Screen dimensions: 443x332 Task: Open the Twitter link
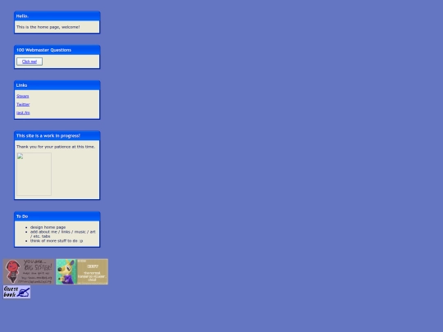tap(23, 104)
